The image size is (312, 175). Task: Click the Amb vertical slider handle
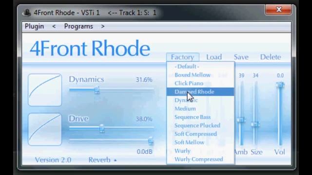[241, 120]
